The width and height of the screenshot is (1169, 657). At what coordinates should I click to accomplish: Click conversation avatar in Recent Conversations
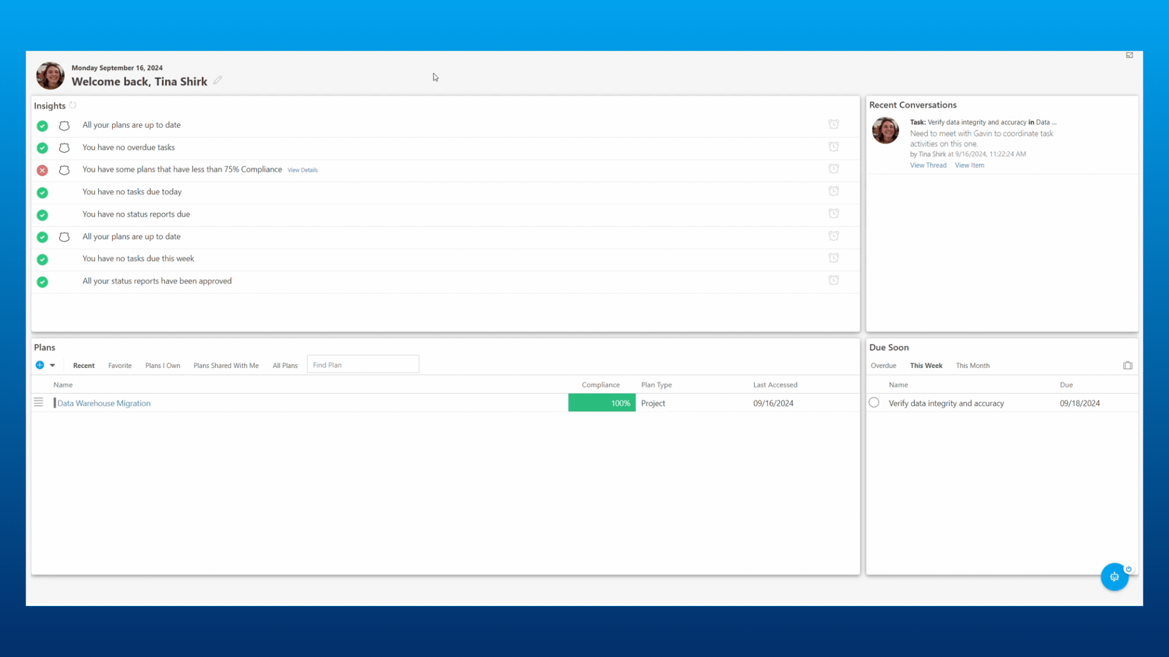click(x=885, y=130)
